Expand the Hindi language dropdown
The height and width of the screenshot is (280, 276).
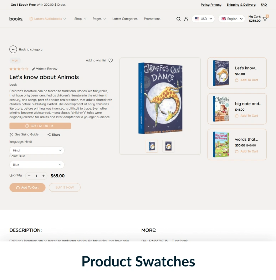click(x=37, y=151)
